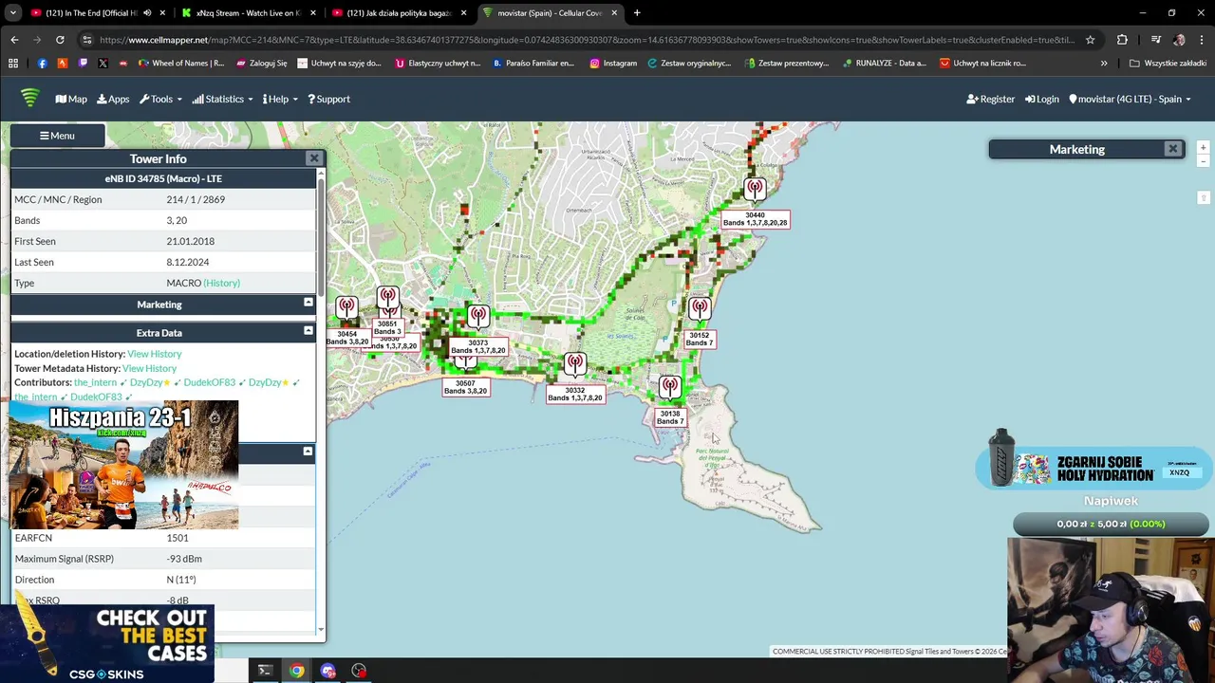The height and width of the screenshot is (683, 1215).
Task: Select the tower marker for eNB 30138
Action: click(x=670, y=388)
